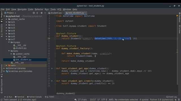
Task: Toggle the Project side tool window button
Action: pos(2,17)
